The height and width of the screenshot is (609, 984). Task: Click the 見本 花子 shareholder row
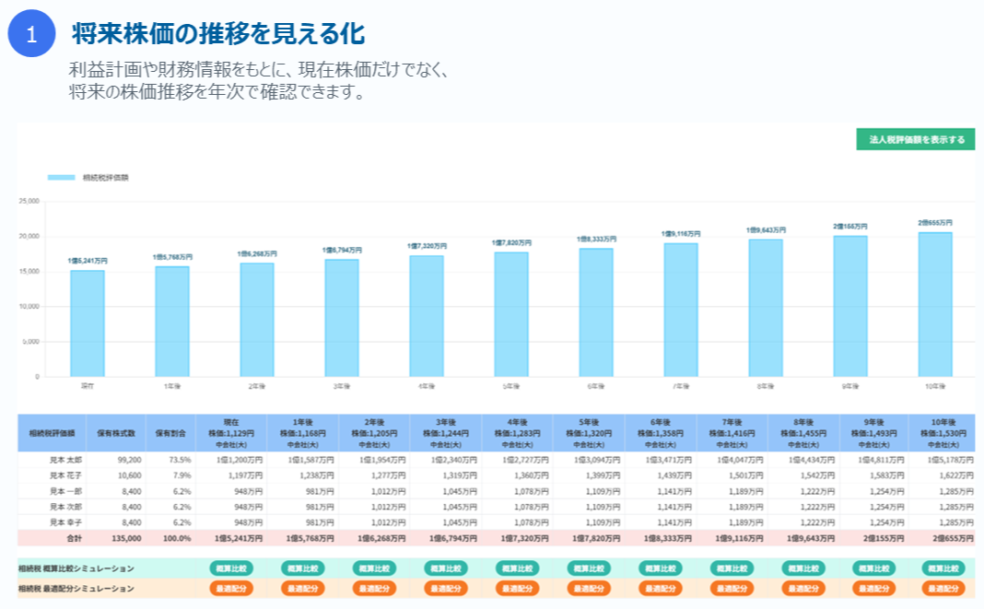[x=496, y=475]
